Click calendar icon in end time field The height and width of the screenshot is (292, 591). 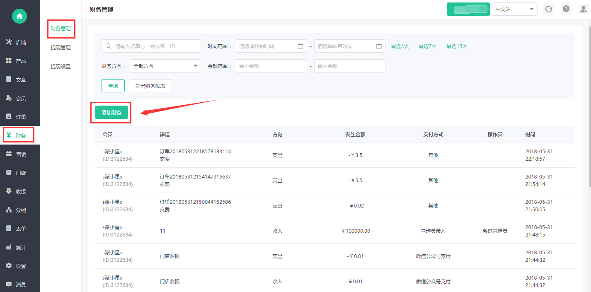[x=379, y=46]
